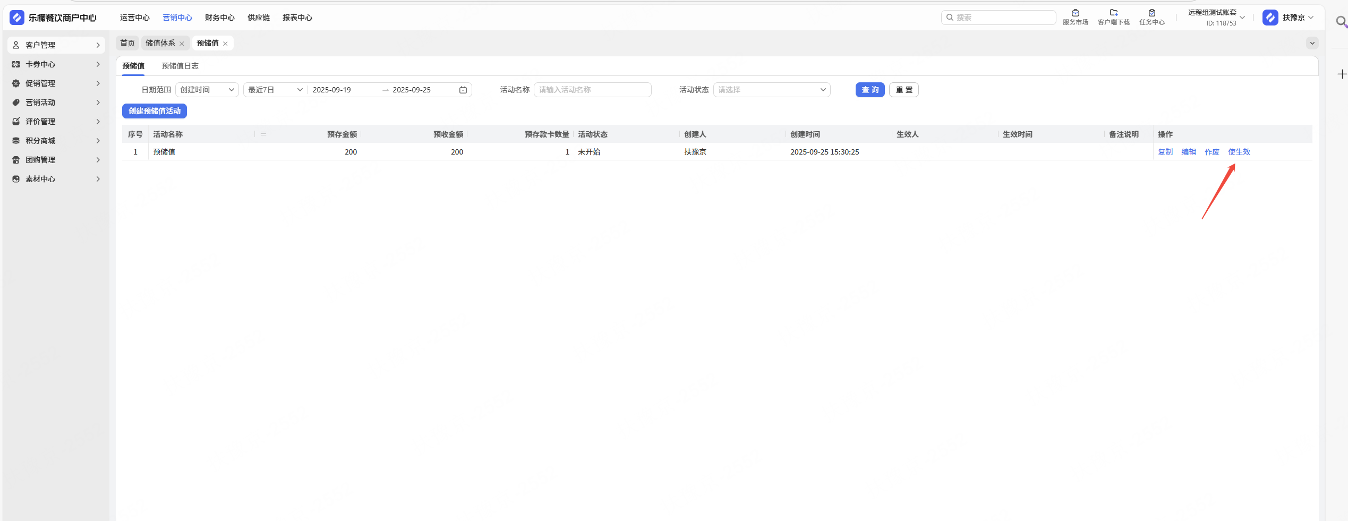
Task: Click the column menu icon beside 活动名称 header
Action: point(263,134)
